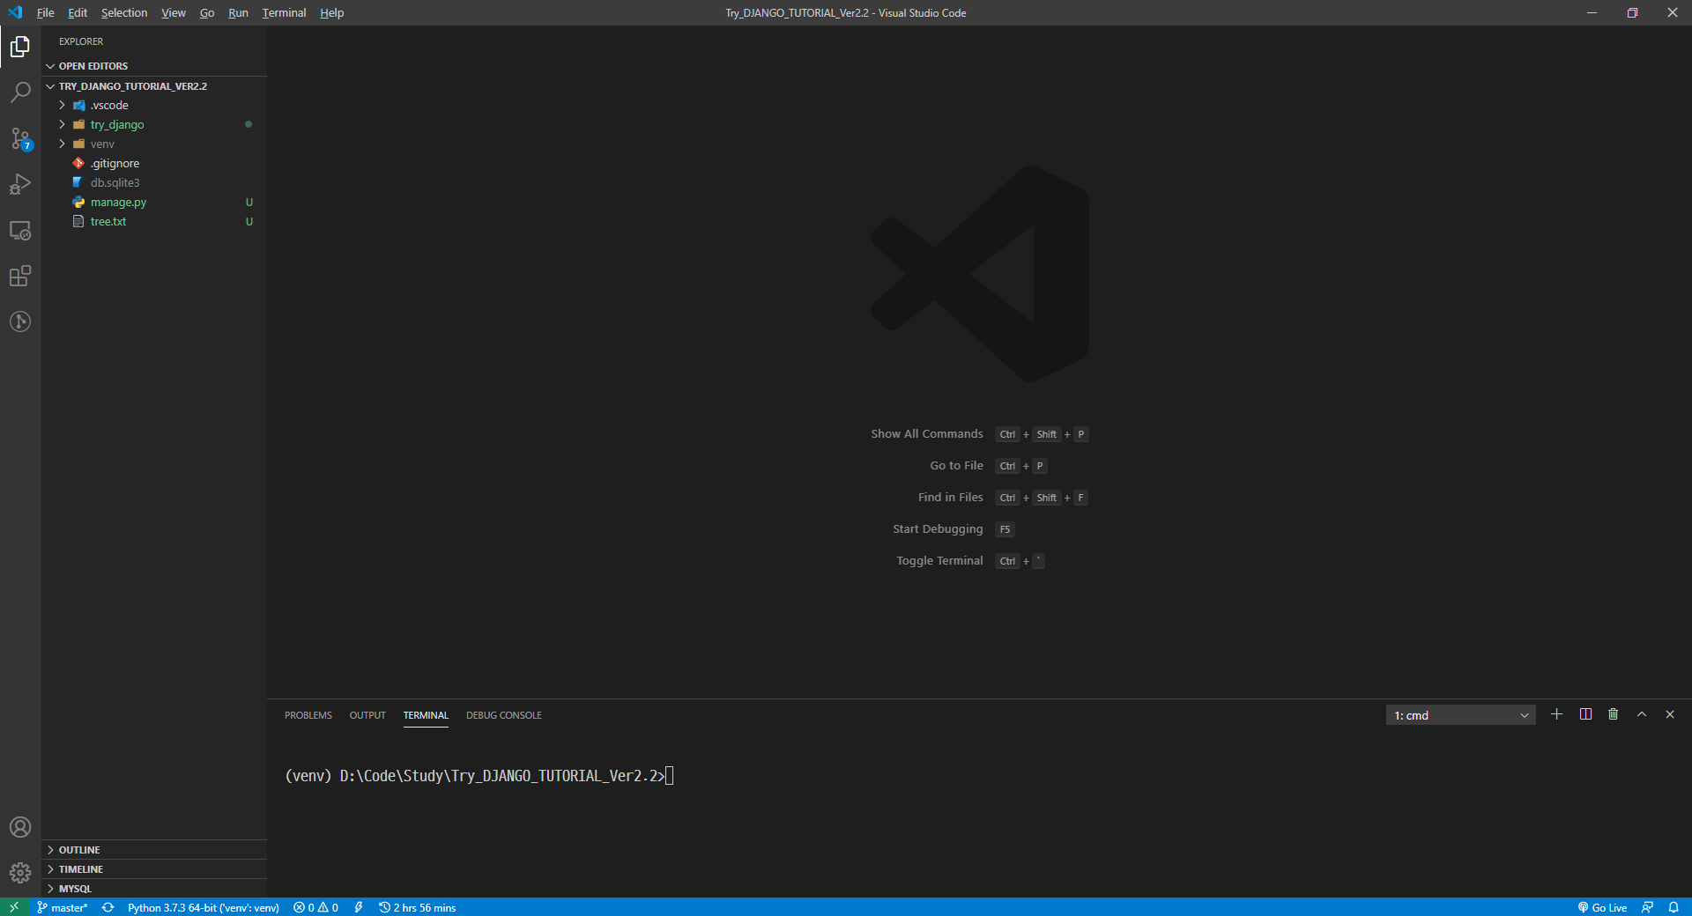
Task: Click the errors and warnings count
Action: (x=315, y=907)
